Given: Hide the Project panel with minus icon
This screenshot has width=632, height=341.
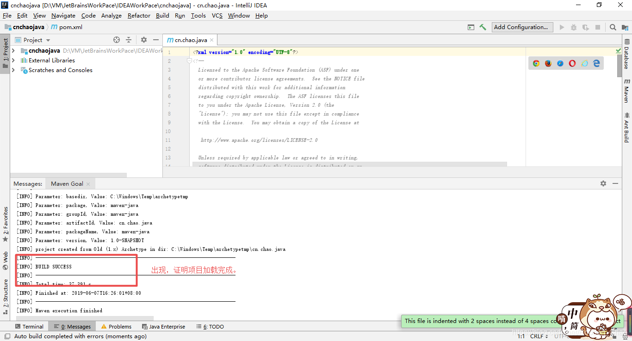Looking at the screenshot, I should pyautogui.click(x=156, y=40).
